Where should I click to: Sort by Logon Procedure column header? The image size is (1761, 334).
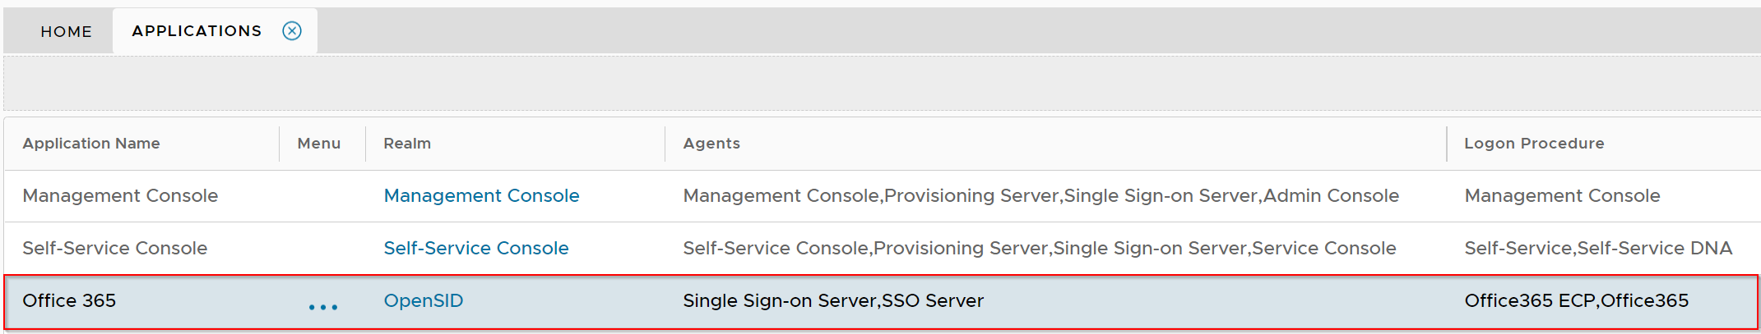[x=1534, y=144]
